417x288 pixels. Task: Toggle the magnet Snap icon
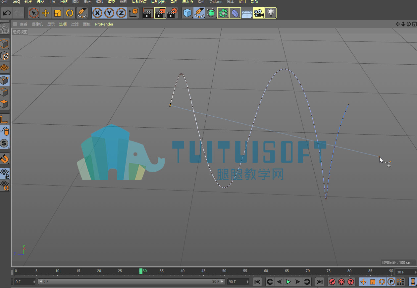[x=5, y=159]
